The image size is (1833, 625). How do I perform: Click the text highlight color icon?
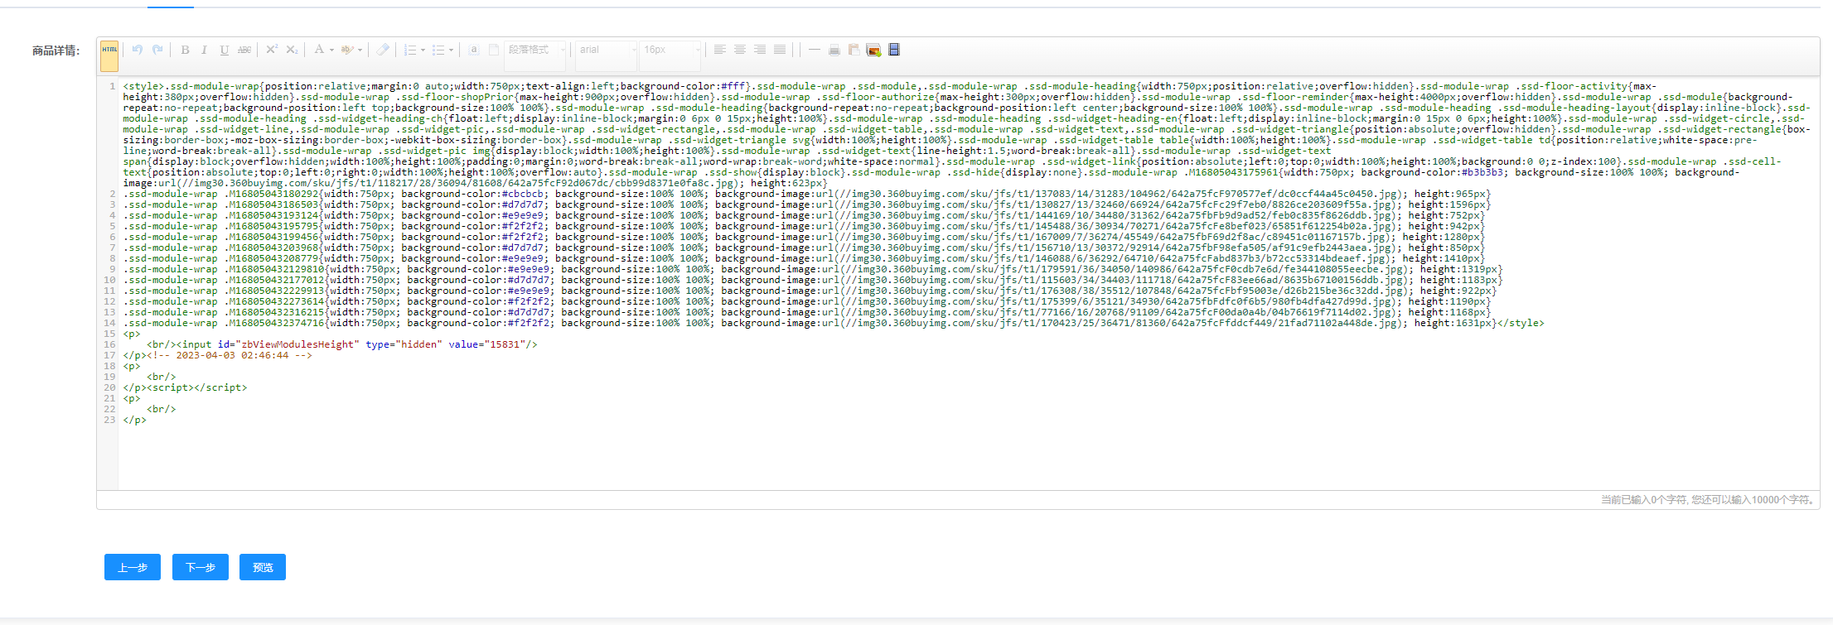click(346, 50)
